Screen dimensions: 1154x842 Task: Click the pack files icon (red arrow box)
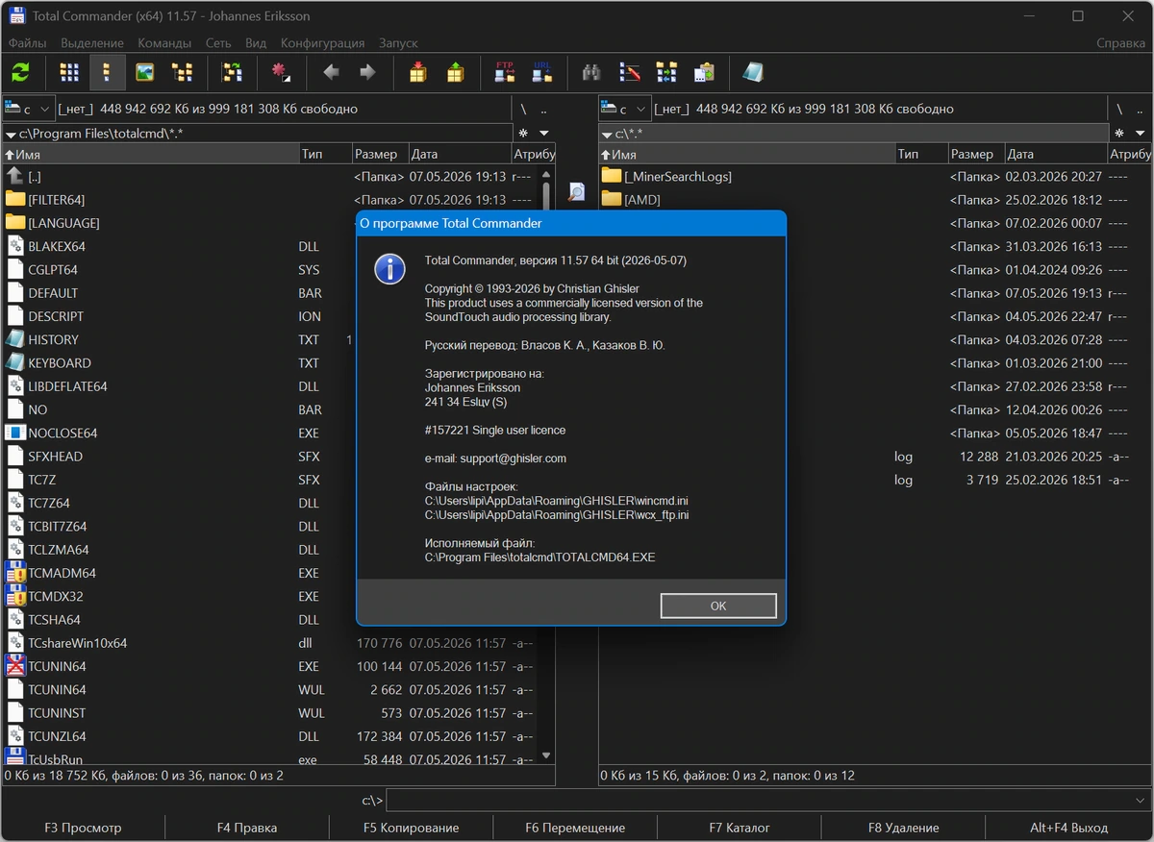417,72
